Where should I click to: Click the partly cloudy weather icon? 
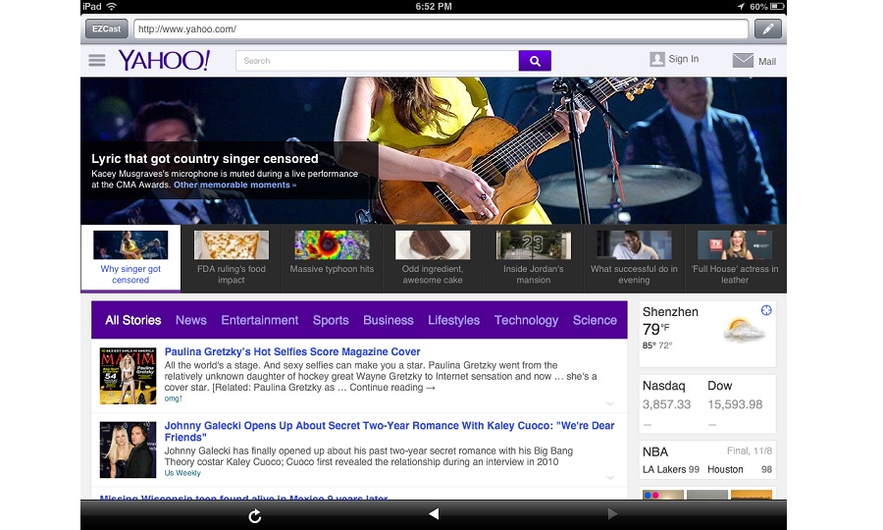[744, 331]
